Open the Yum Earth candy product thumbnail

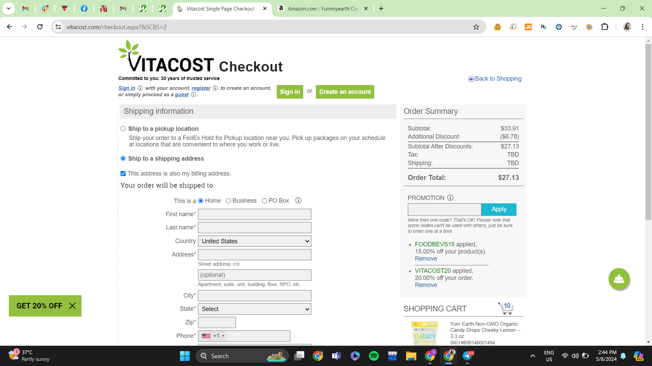424,333
